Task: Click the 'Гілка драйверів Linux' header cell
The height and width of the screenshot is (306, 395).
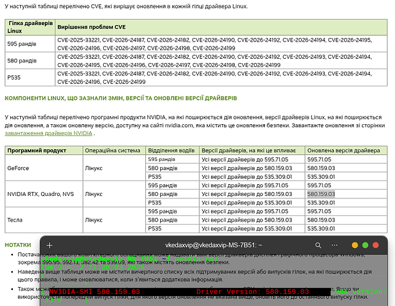Action: tap(30, 27)
